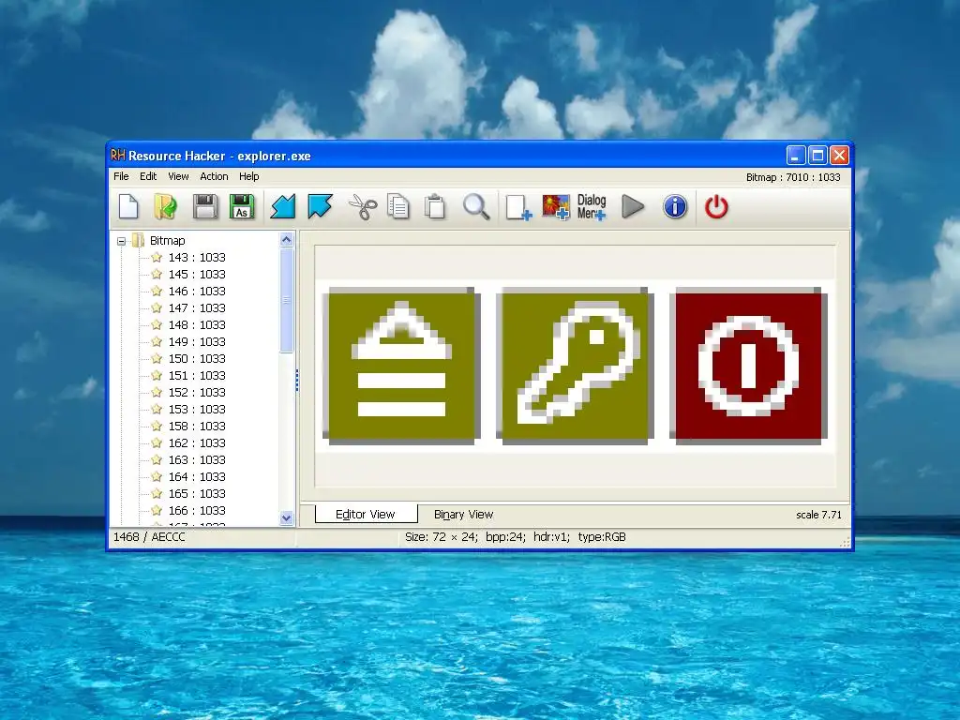This screenshot has width=960, height=720.
Task: Select tree item 152 : 1033
Action: click(x=197, y=392)
